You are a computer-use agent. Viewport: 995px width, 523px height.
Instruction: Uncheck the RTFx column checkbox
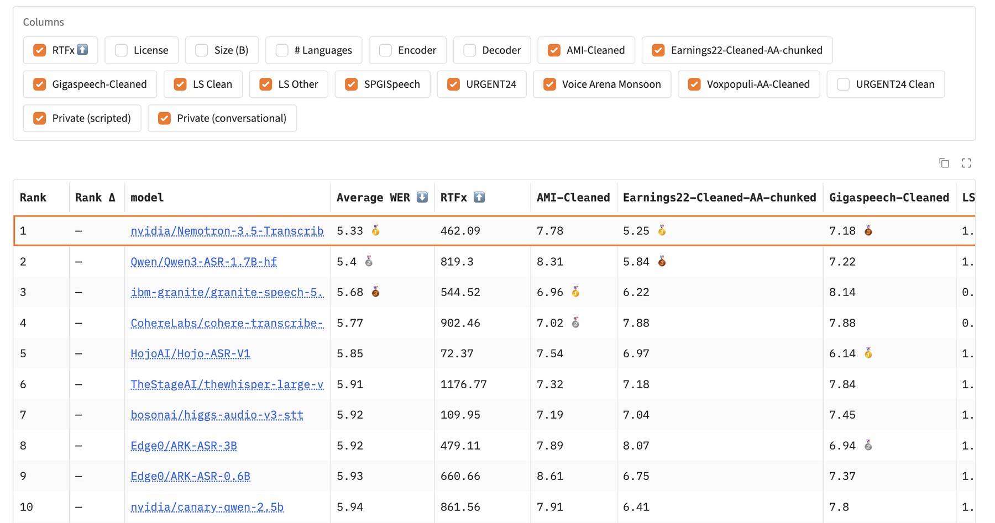click(39, 50)
